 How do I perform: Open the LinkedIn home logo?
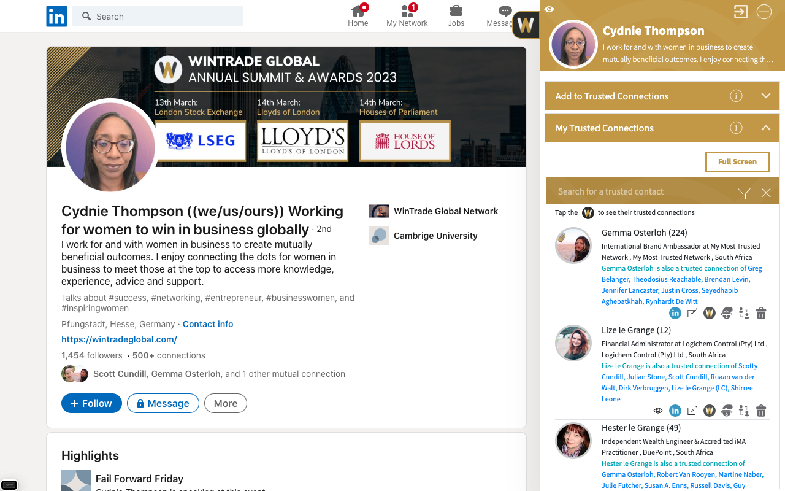point(56,16)
